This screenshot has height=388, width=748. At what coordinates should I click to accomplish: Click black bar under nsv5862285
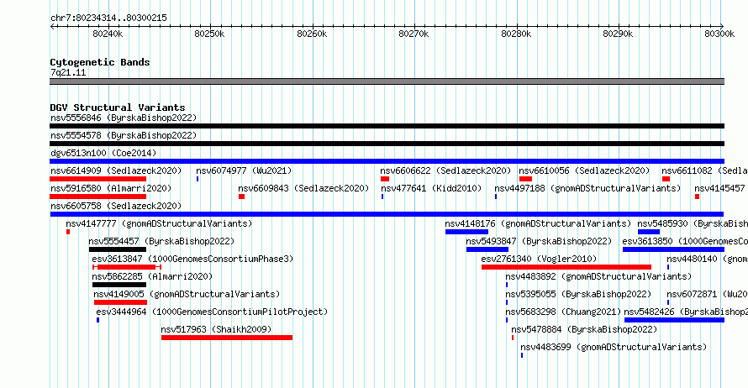click(119, 285)
